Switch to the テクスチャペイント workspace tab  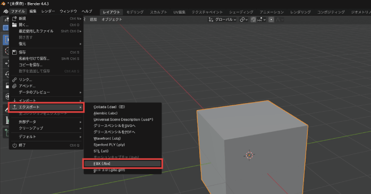(207, 12)
